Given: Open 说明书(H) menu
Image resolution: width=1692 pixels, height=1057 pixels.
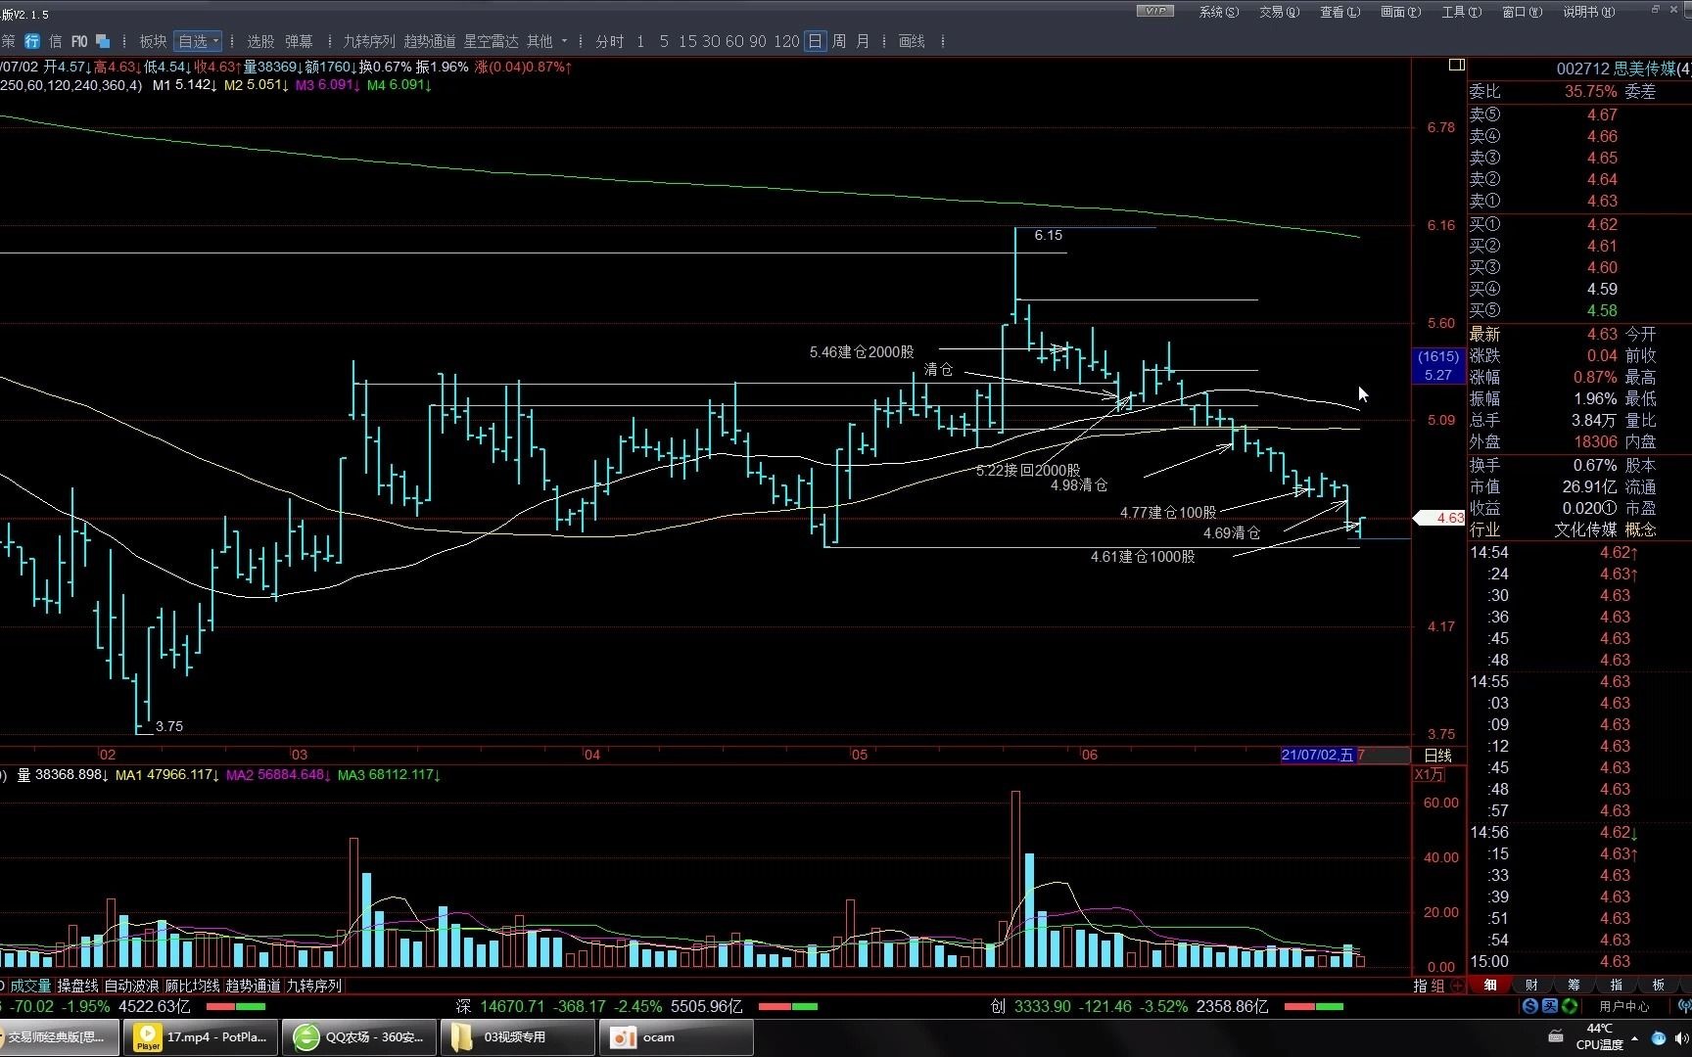Looking at the screenshot, I should tap(1588, 12).
